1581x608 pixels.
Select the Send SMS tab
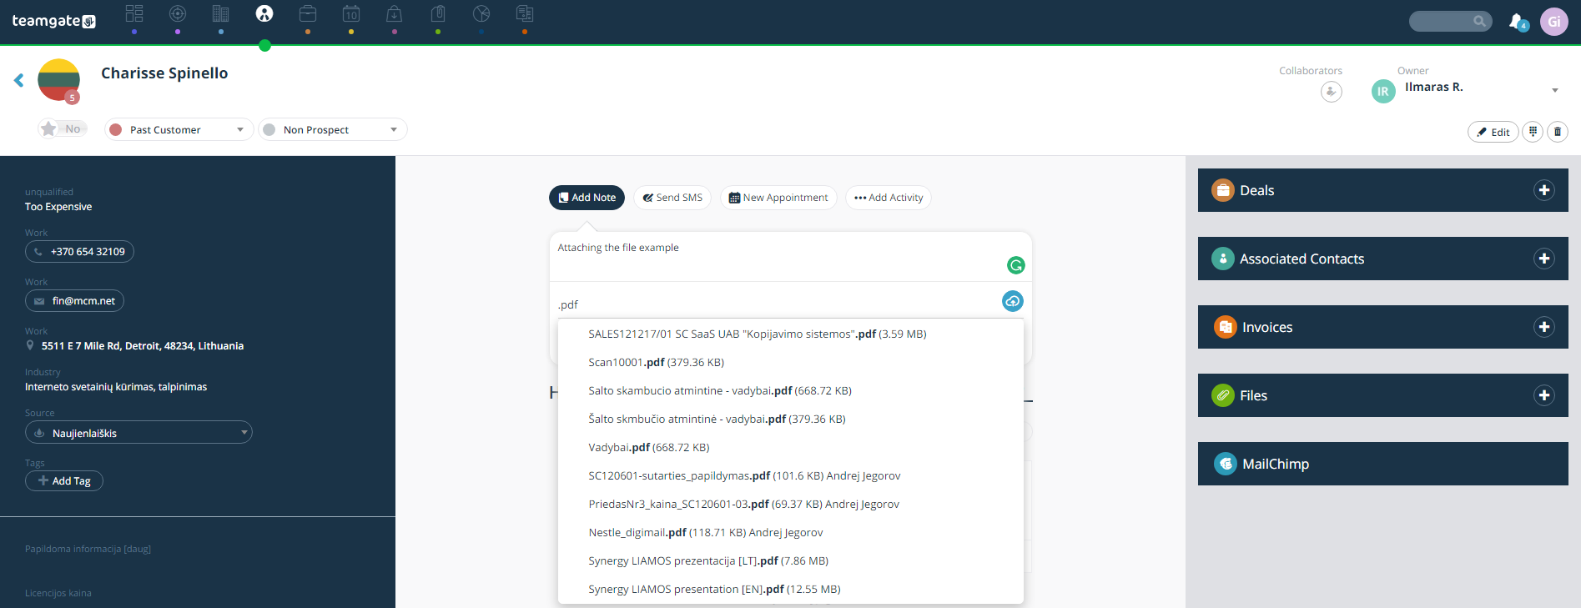coord(672,198)
